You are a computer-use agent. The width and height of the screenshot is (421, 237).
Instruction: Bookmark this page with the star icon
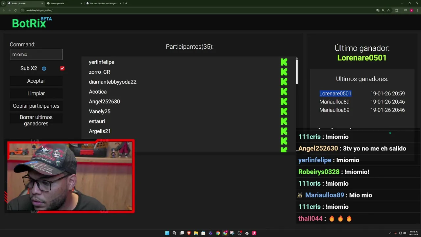[388, 10]
